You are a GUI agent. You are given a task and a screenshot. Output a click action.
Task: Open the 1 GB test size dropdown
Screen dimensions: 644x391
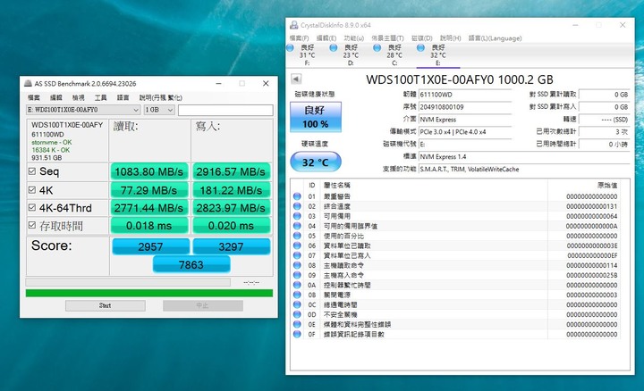tap(159, 110)
